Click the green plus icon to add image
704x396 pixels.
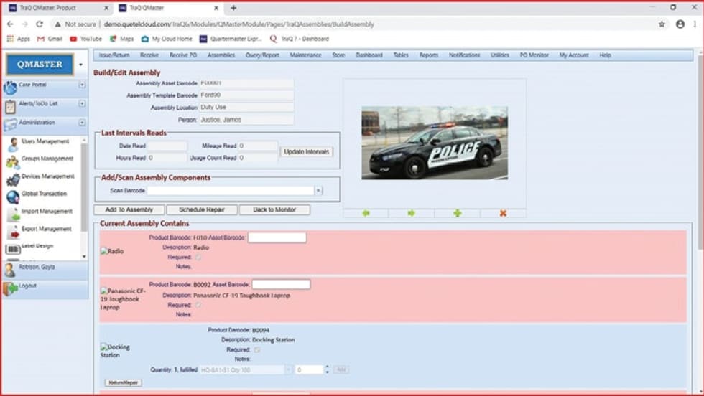pyautogui.click(x=457, y=213)
